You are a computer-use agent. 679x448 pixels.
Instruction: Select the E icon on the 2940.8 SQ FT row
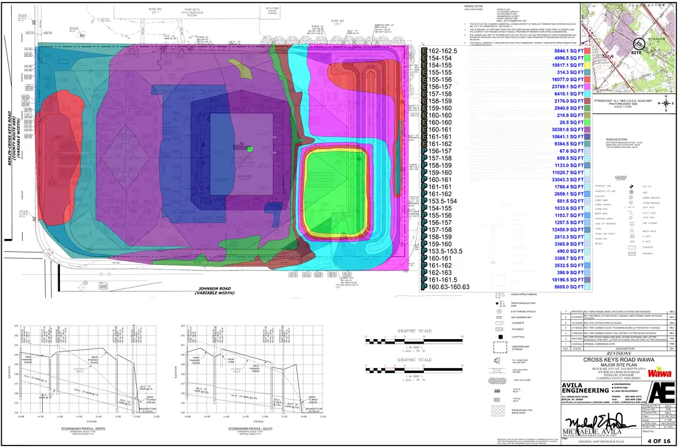point(425,108)
